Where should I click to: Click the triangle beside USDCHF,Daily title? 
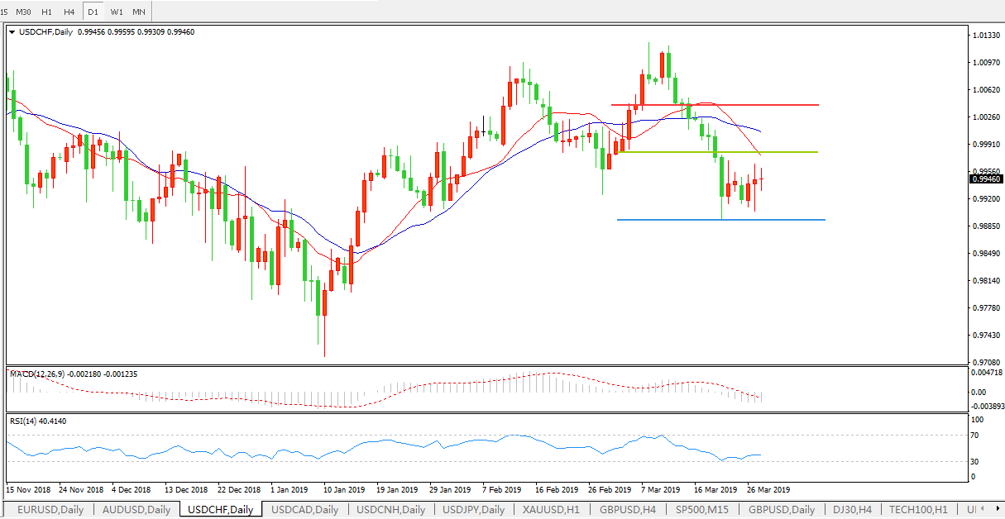pos(12,32)
